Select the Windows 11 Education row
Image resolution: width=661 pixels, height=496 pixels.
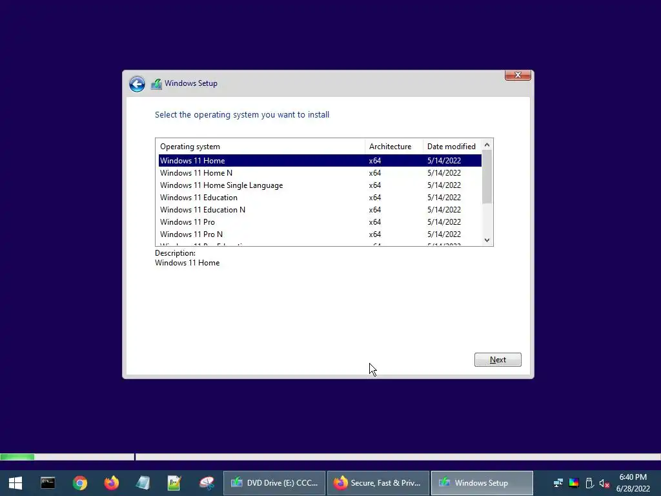[320, 198]
